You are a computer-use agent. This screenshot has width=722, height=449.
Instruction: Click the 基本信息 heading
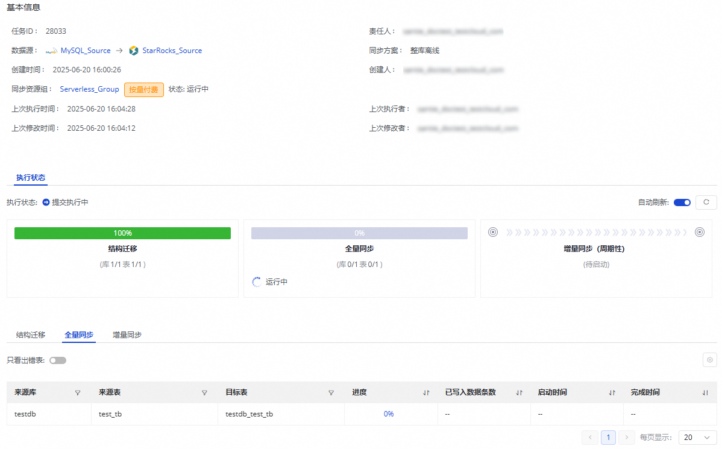point(24,7)
